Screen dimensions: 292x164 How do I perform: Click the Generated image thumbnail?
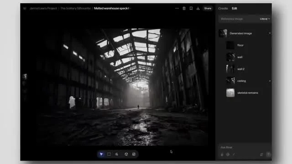[223, 33]
